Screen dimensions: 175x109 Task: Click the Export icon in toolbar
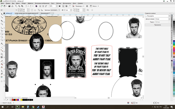pos(43,6)
